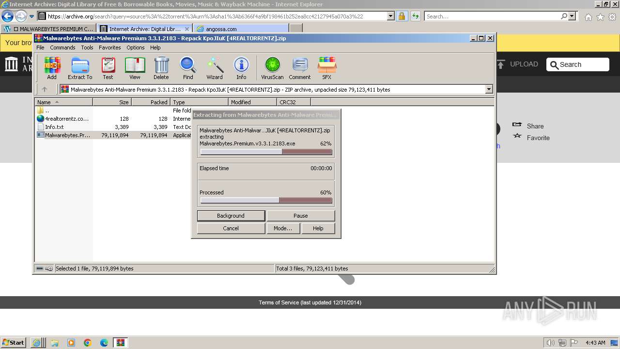
Task: Switch to MALWAREBYTES PREMIUM browser tab
Action: point(48,29)
